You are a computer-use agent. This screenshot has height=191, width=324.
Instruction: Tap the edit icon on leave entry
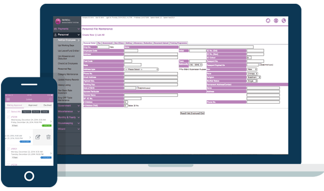click(x=38, y=137)
